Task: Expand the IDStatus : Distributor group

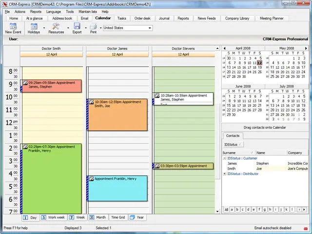Action: [224, 174]
